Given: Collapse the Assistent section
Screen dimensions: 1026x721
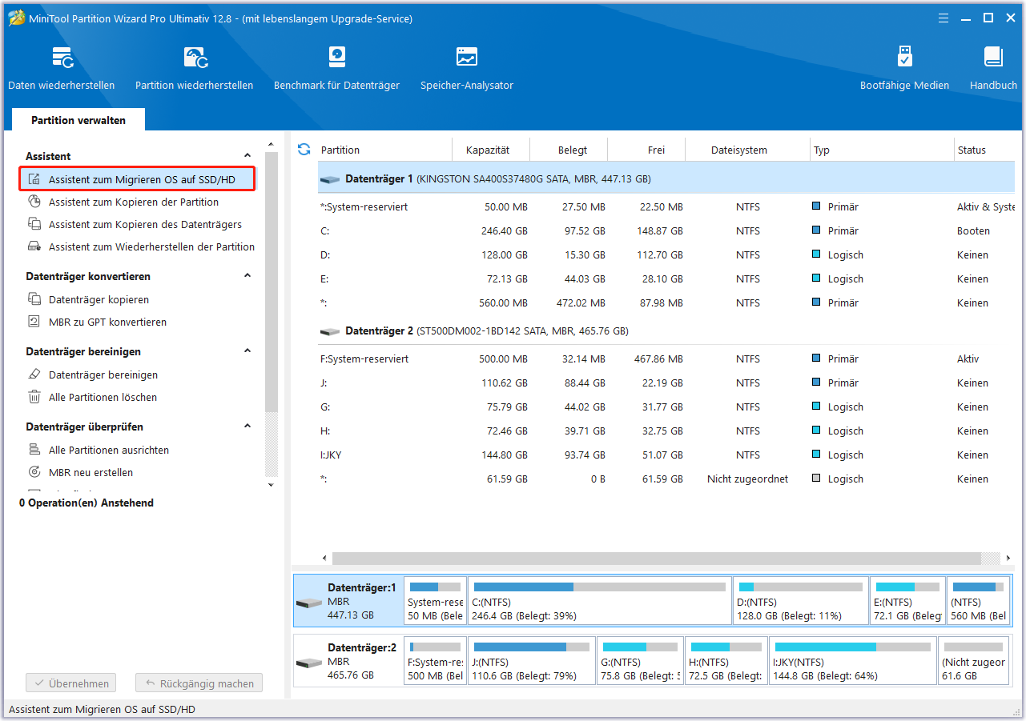Looking at the screenshot, I should coord(247,155).
